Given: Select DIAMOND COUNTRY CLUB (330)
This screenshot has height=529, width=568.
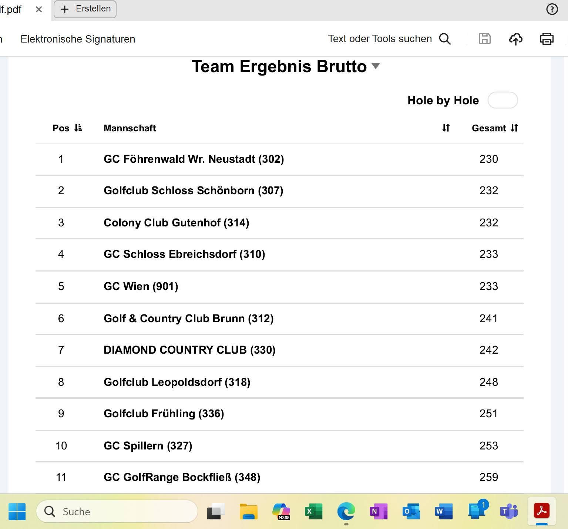Looking at the screenshot, I should pyautogui.click(x=189, y=350).
